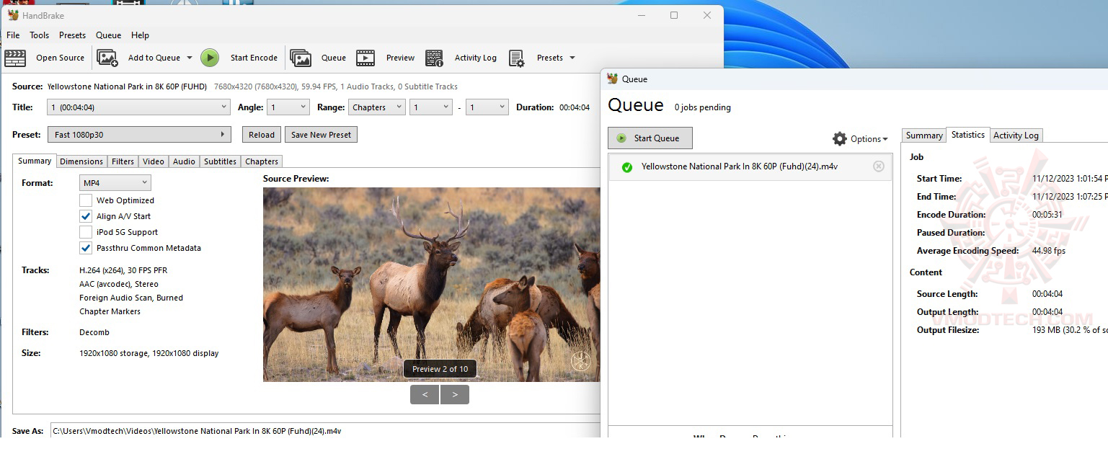The height and width of the screenshot is (467, 1108).
Task: Open the Tools menu
Action: tap(40, 35)
